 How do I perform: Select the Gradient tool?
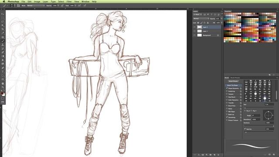[x=3, y=56]
